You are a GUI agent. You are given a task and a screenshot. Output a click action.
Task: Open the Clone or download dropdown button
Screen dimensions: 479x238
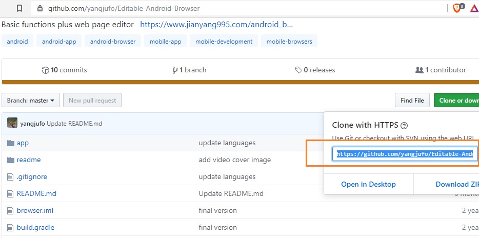[x=456, y=100]
